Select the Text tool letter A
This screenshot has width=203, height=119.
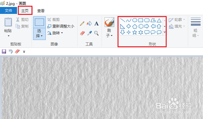(96, 24)
